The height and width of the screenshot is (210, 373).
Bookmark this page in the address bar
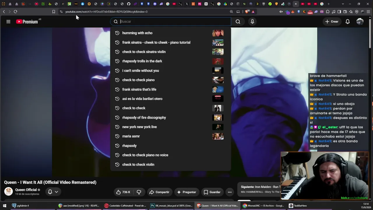[54, 12]
